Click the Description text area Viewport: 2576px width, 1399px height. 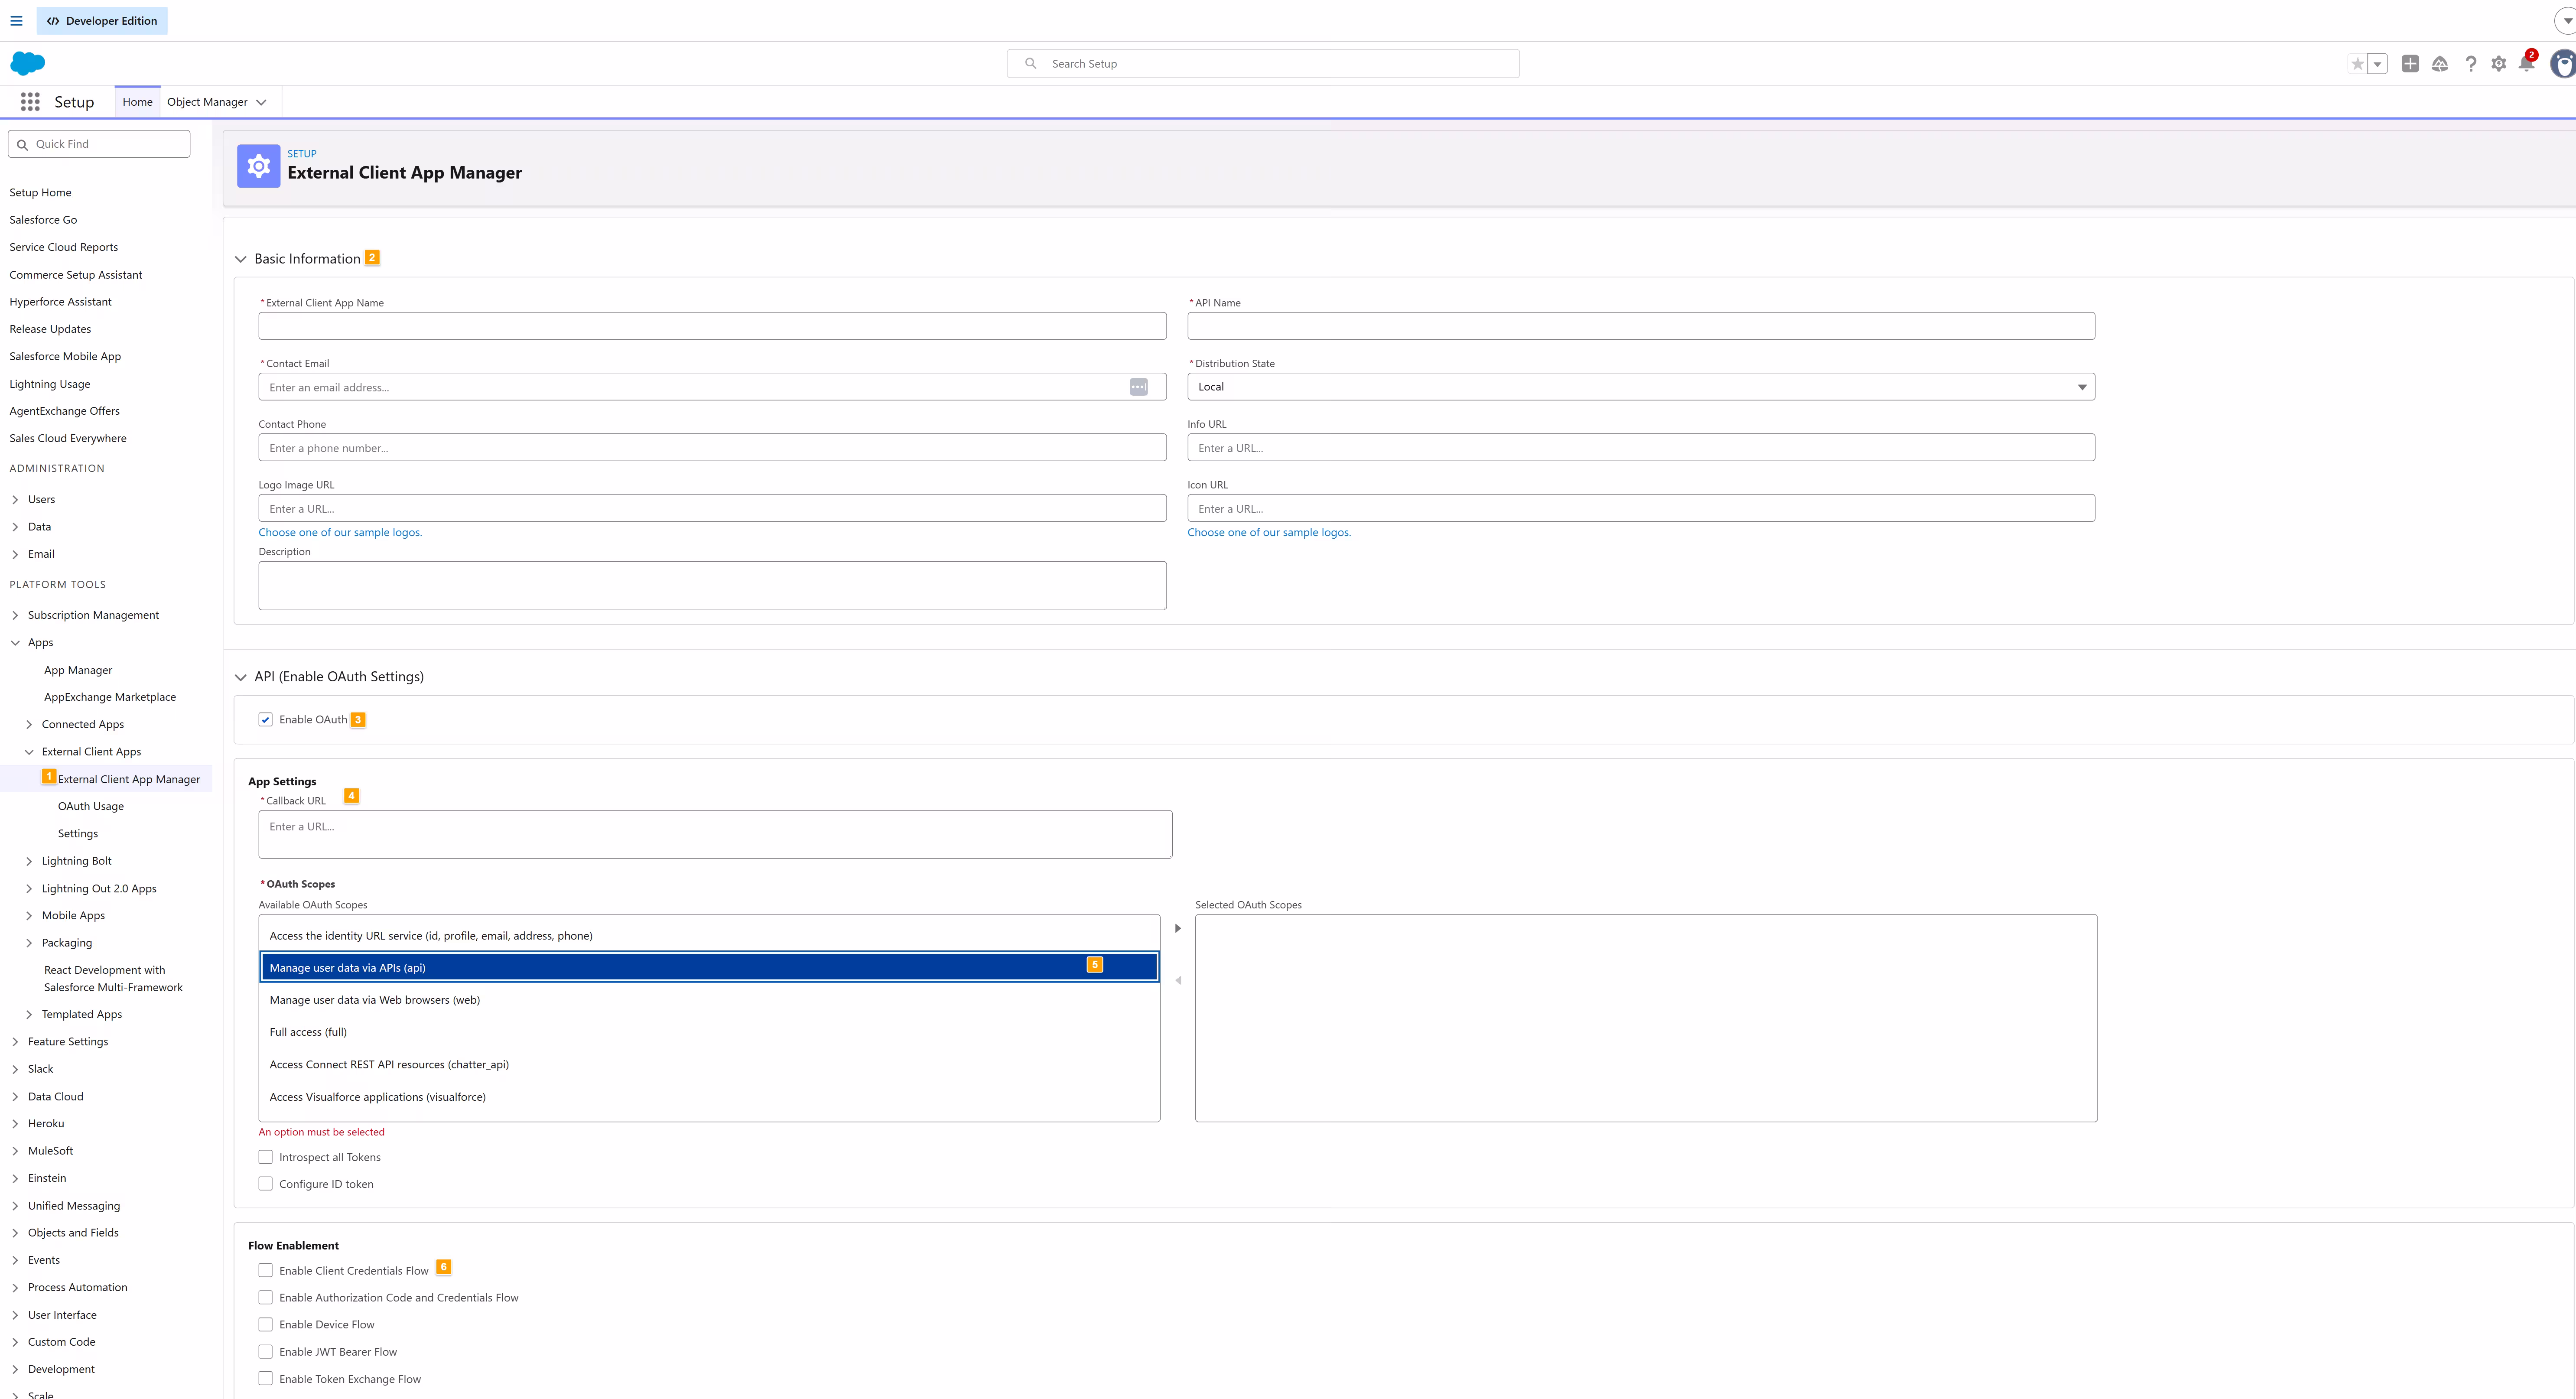coord(712,585)
